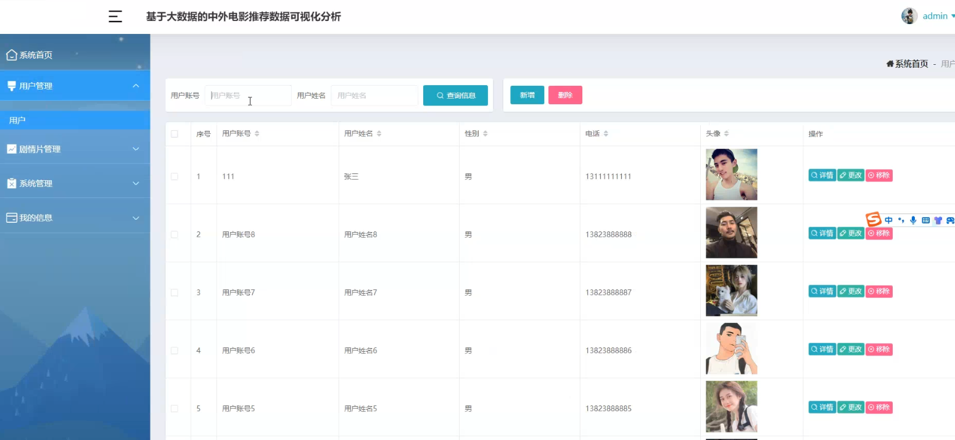Image resolution: width=955 pixels, height=440 pixels.
Task: Click the 用户管理 sidebar icon
Action: 11,86
